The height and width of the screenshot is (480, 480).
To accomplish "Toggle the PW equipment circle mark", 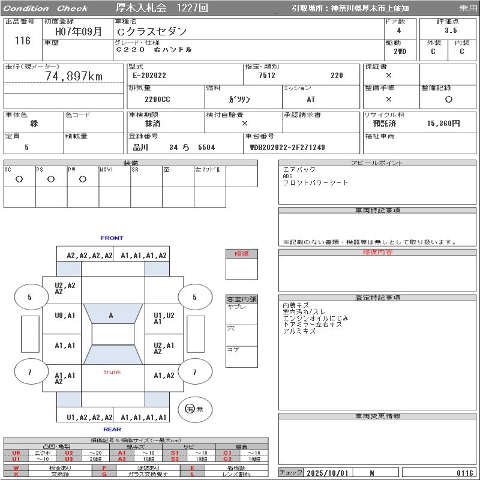I will 83,179.
